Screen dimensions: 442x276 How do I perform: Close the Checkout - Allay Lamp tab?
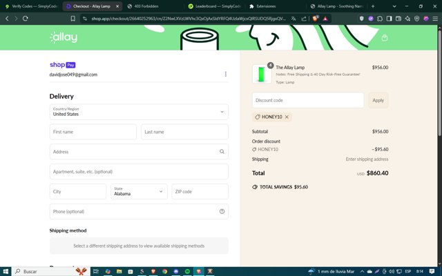point(117,6)
